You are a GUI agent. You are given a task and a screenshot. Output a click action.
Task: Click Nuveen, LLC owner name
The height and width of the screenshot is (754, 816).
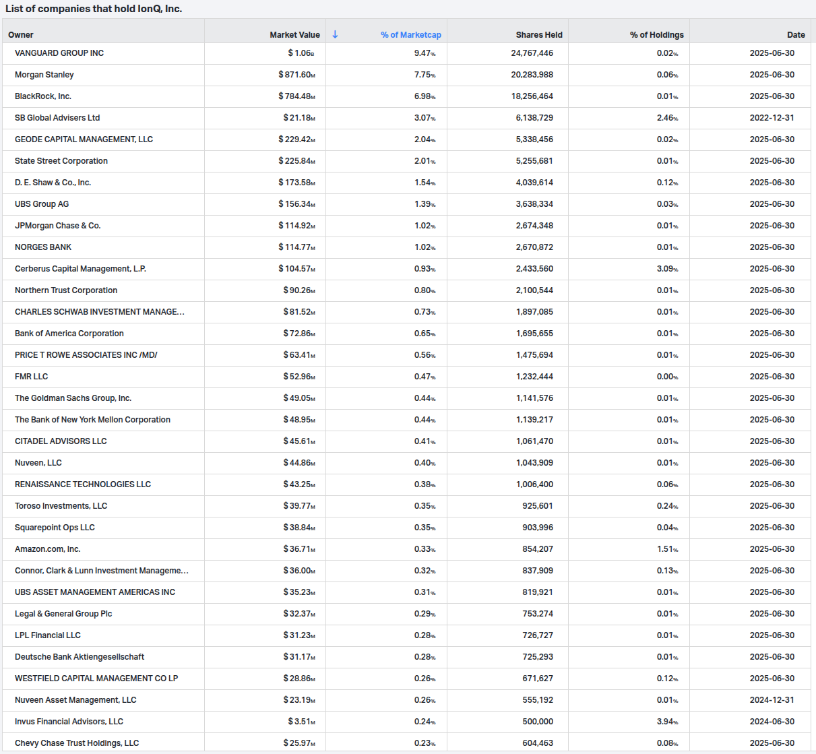coord(38,463)
